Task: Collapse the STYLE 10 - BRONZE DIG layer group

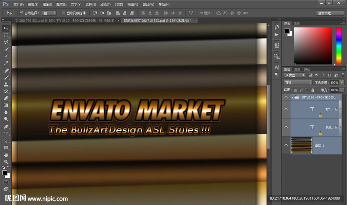Action: pos(292,97)
